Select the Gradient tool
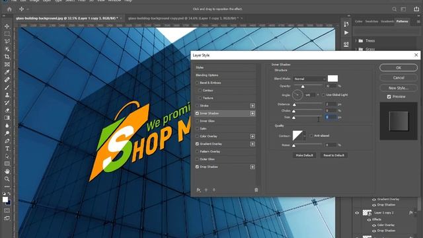 pyautogui.click(x=7, y=118)
